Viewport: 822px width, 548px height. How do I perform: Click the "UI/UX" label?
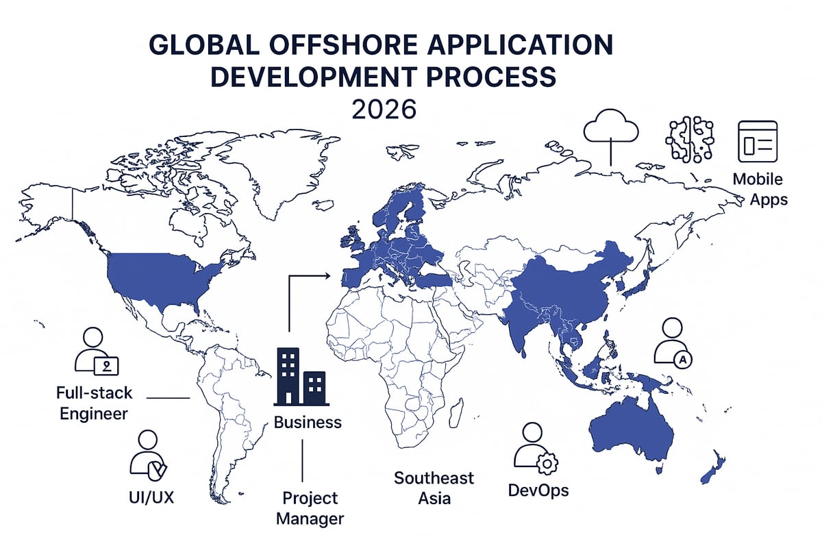pos(151,497)
